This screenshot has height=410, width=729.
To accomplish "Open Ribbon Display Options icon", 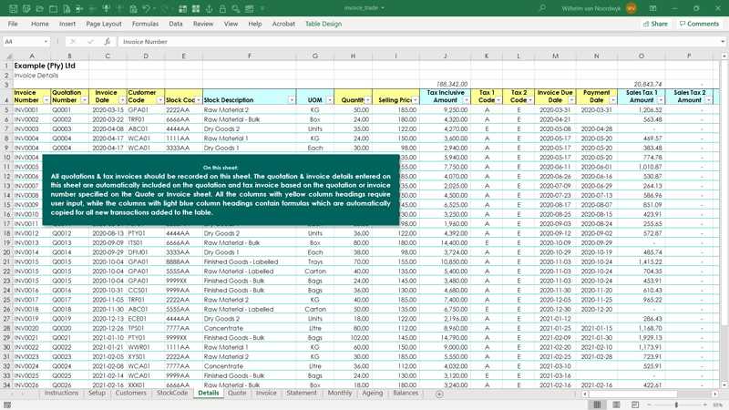I will coord(652,8).
